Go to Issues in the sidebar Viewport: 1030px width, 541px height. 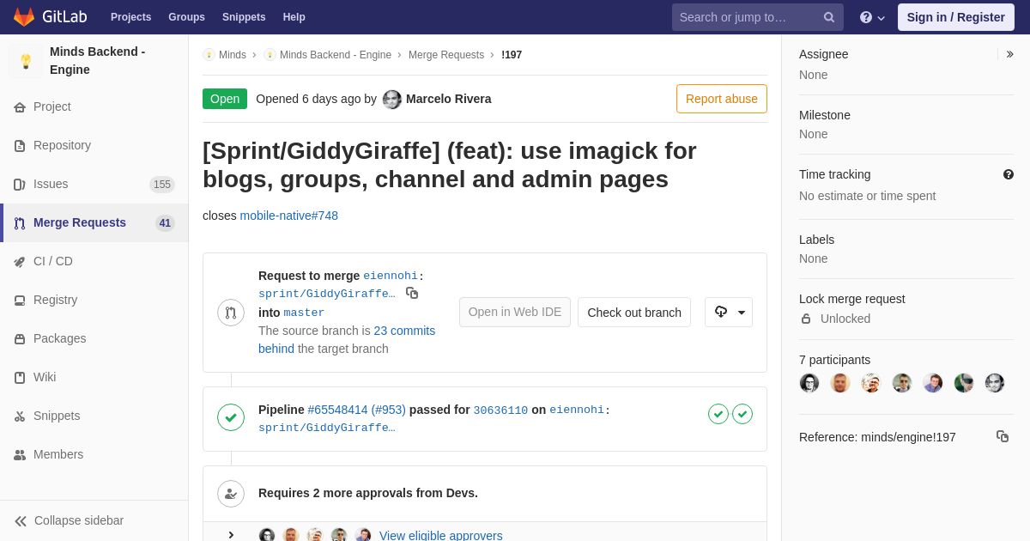(94, 184)
